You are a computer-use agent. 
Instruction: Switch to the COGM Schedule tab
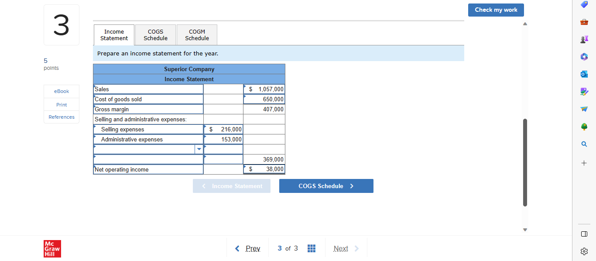point(197,34)
